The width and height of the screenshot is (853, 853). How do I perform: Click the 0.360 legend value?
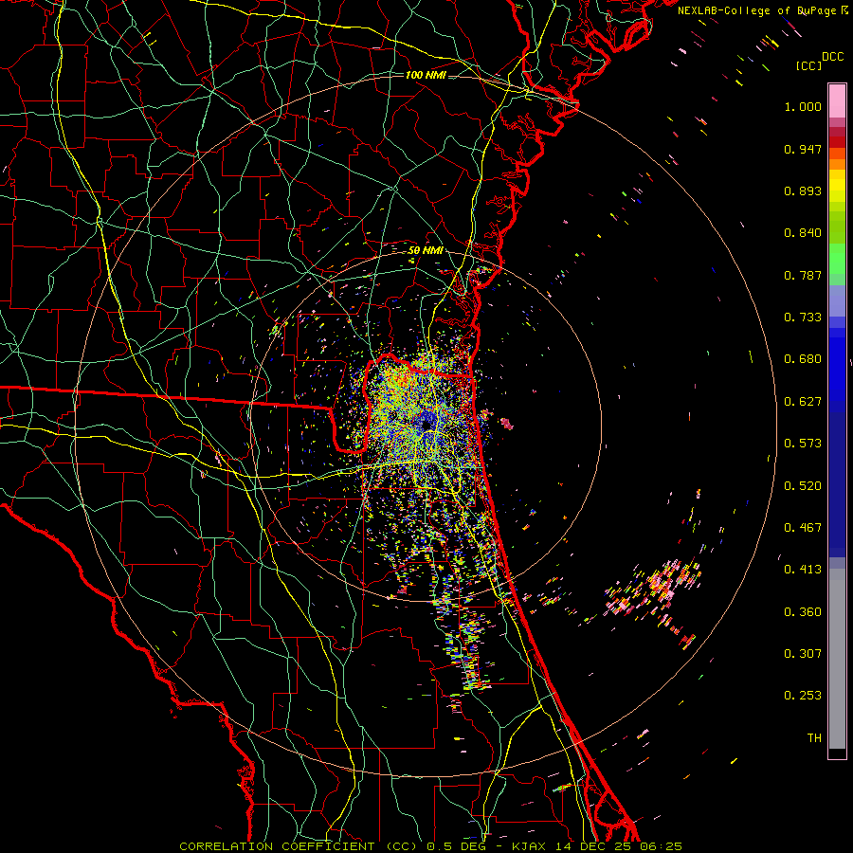click(x=803, y=612)
